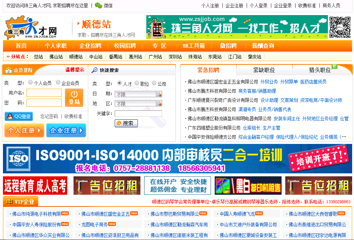This screenshot has width=354, height=240.
Task: Switch to 广州站 substation
Action: pyautogui.click(x=155, y=57)
